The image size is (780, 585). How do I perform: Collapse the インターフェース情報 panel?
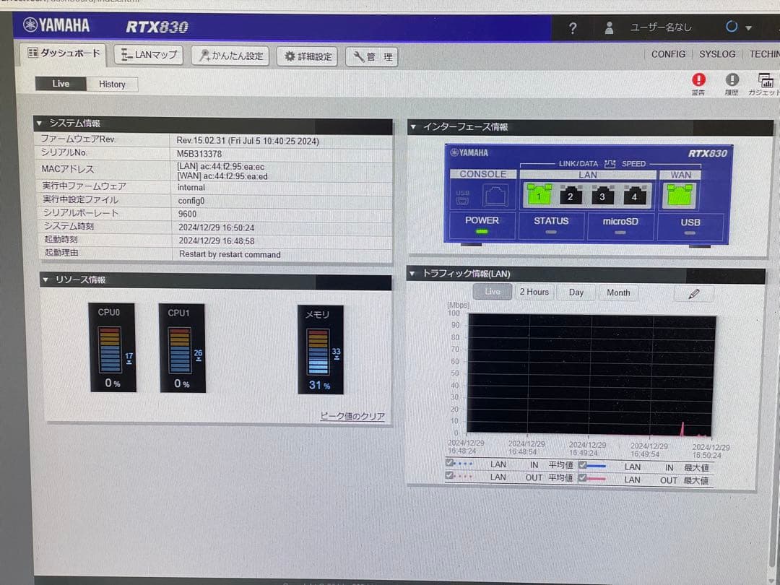[413, 127]
